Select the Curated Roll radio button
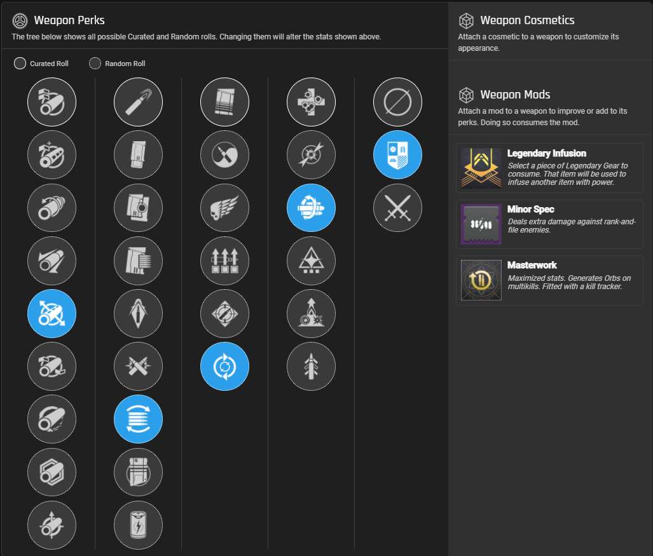This screenshot has height=556, width=653. point(20,63)
